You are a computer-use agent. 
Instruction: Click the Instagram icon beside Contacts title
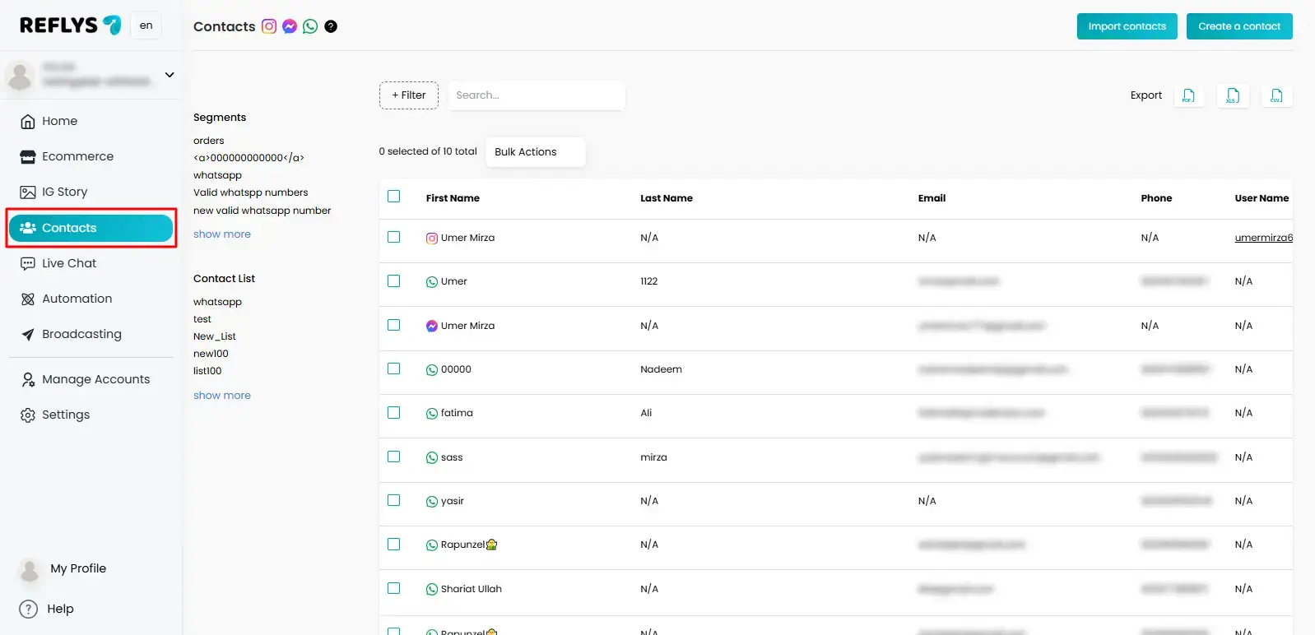click(x=269, y=26)
